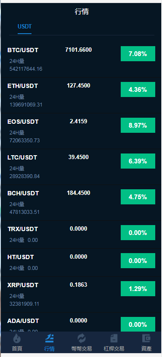This screenshot has width=163, height=357.
Task: Tap the flame icon for 首頁
Action: 17,338
